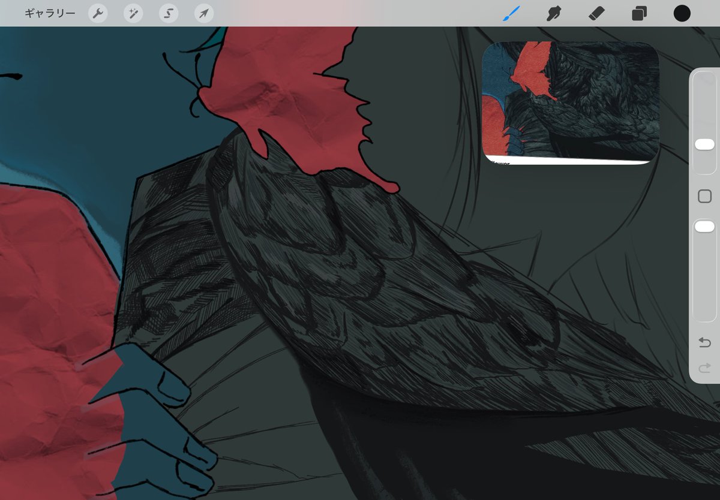Screen dimensions: 720x500
Task: Select the Selection S-ribbon tool
Action: 169,13
